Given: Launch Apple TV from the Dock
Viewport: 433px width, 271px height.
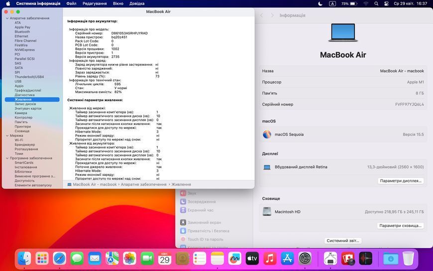Looking at the screenshot, I should click(x=252, y=259).
